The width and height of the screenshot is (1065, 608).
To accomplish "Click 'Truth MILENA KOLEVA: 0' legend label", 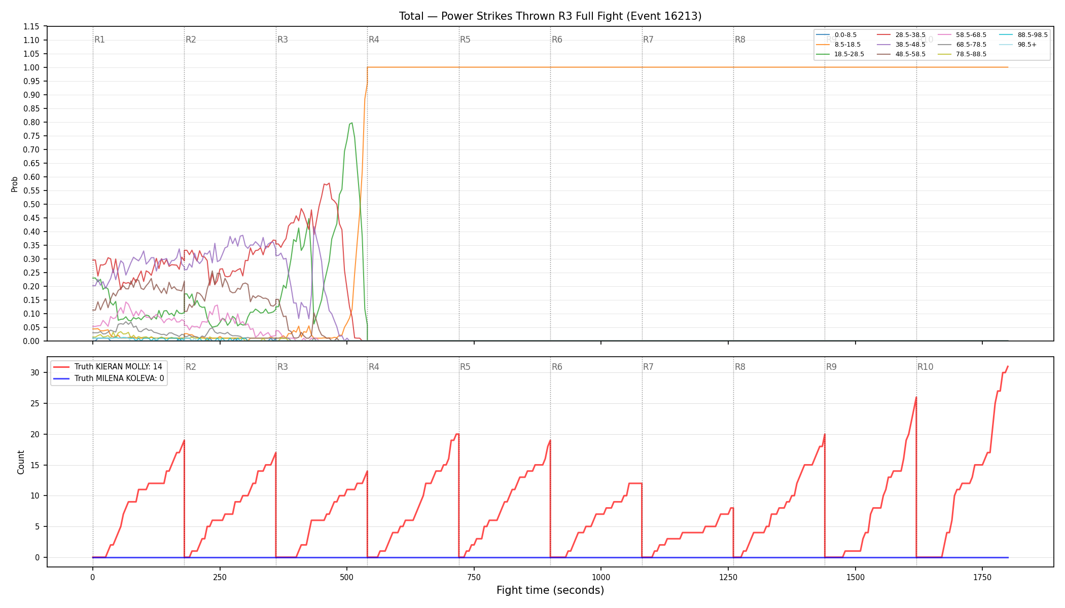I will (119, 378).
